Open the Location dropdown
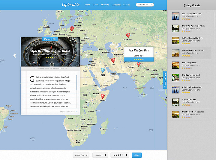The height and width of the screenshot is (160, 216). pos(100,155)
